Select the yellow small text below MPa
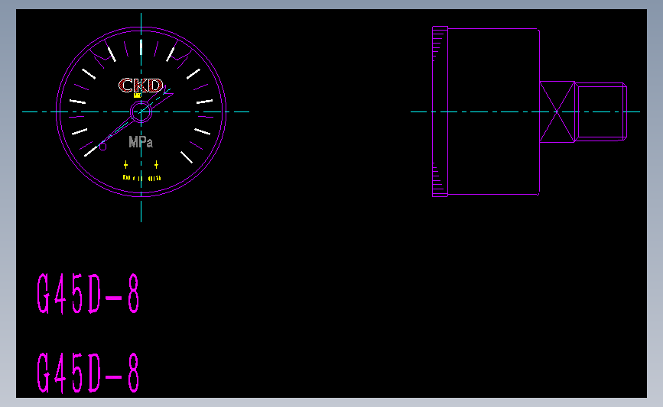The width and height of the screenshot is (663, 407). (141, 178)
